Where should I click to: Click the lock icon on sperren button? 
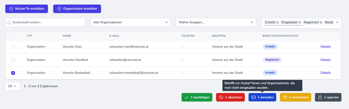point(320,97)
